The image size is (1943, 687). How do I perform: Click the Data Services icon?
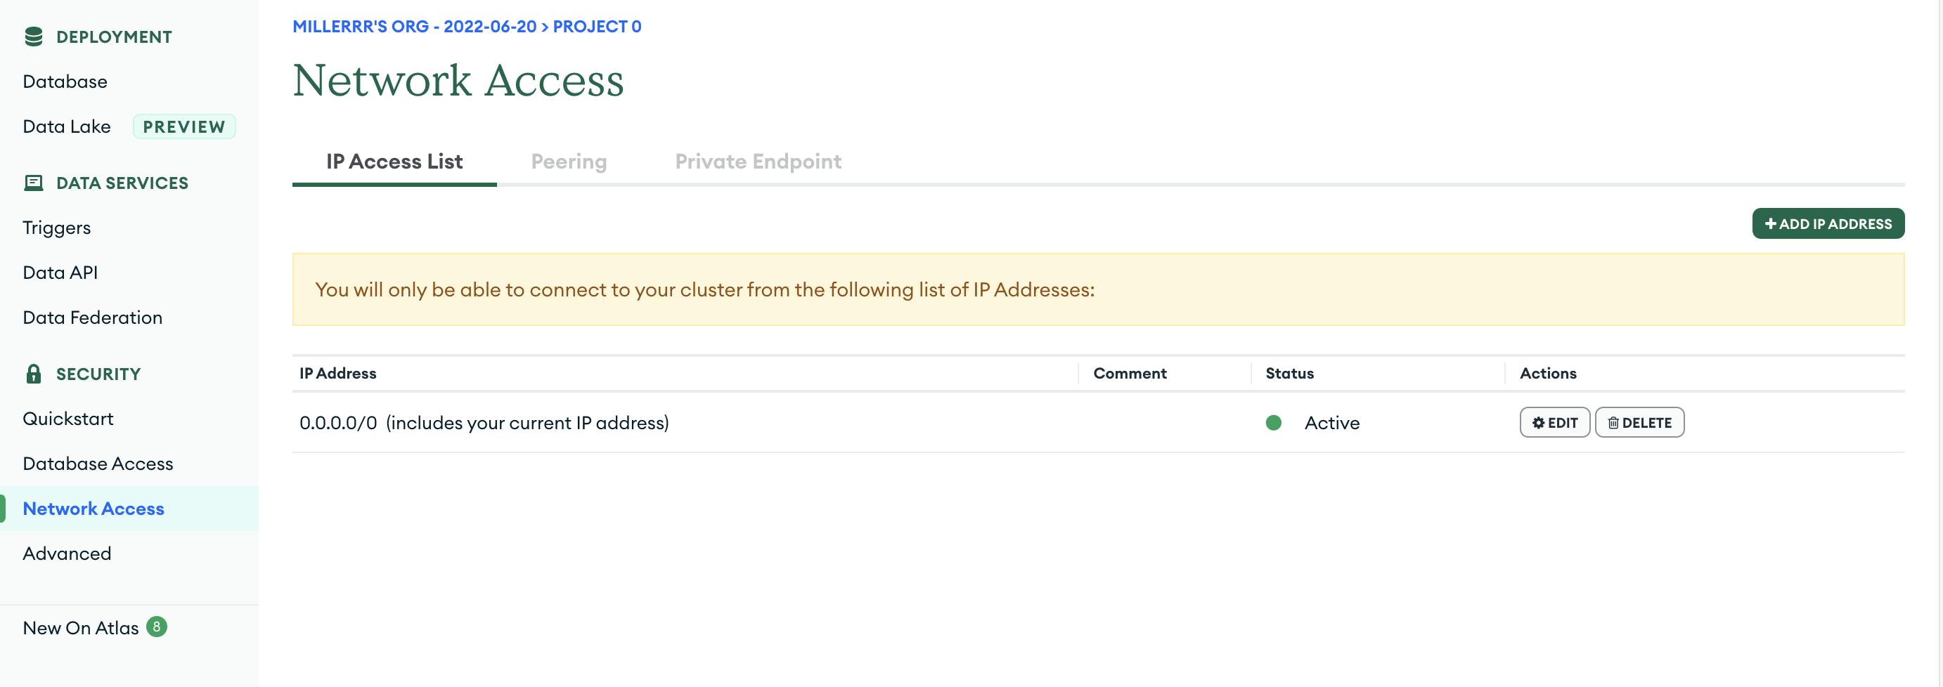click(33, 183)
